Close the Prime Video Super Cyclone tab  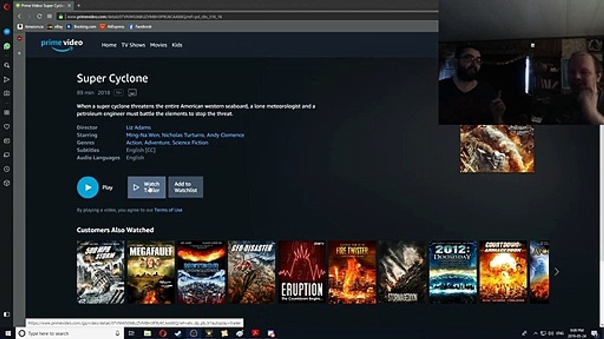69,6
